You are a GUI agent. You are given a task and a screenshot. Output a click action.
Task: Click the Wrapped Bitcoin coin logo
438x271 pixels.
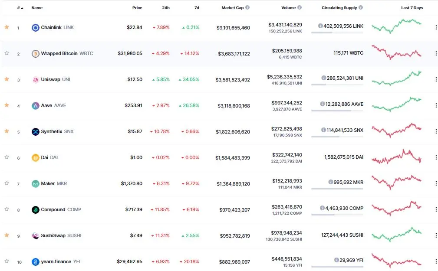(36, 54)
